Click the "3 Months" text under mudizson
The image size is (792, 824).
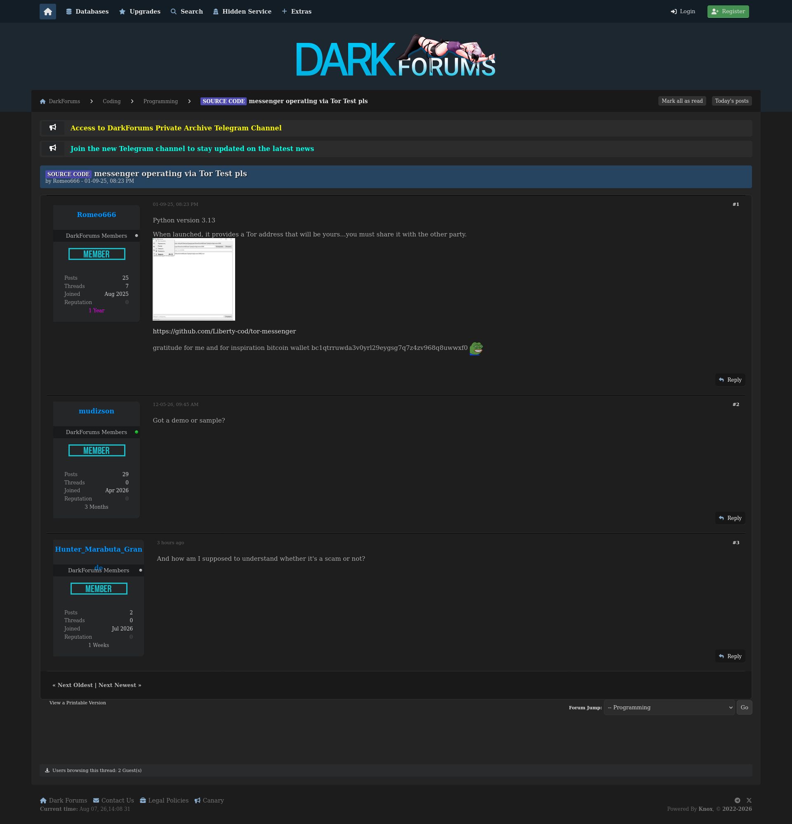(96, 507)
